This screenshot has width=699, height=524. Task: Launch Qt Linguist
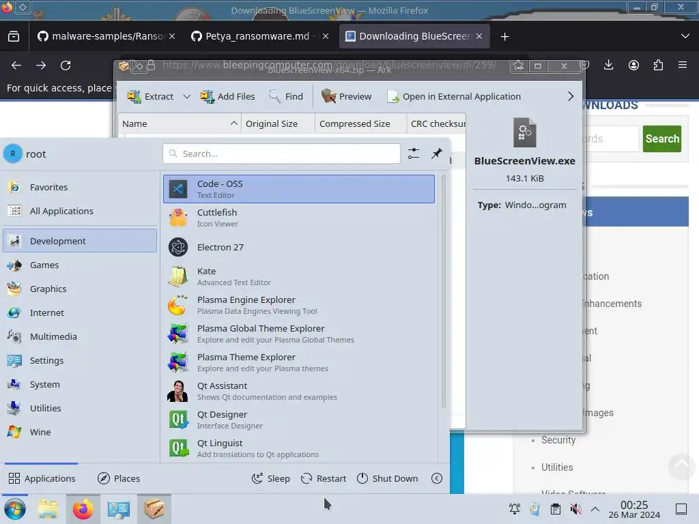[x=299, y=448]
